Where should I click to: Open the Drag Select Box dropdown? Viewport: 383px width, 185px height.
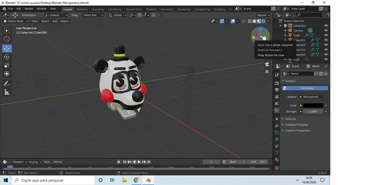(93, 15)
